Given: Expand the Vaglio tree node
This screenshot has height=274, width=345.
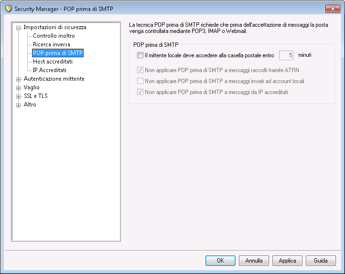Looking at the screenshot, I should (19, 88).
